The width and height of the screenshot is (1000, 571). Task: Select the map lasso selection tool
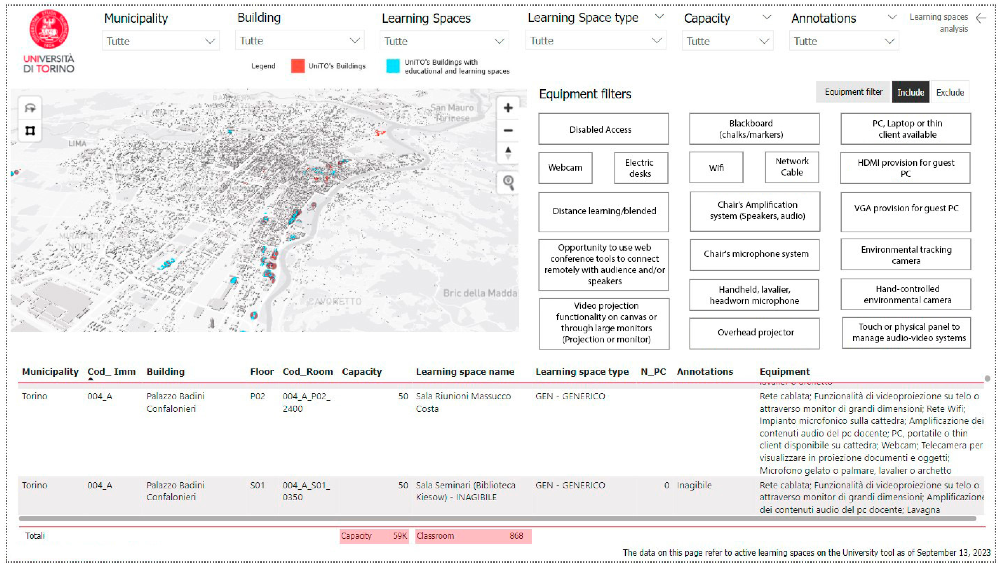[30, 108]
